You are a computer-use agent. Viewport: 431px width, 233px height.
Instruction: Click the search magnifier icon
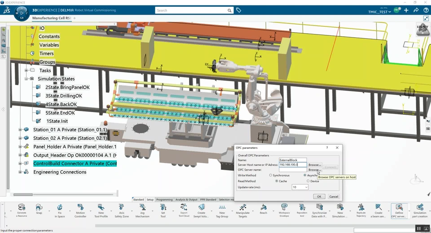(229, 10)
